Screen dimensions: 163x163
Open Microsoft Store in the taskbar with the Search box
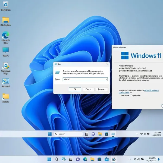[106, 134]
